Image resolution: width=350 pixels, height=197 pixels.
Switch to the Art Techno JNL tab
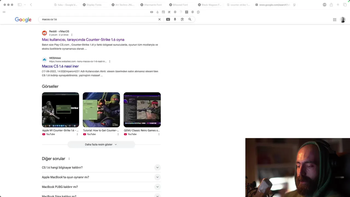tap(123, 5)
